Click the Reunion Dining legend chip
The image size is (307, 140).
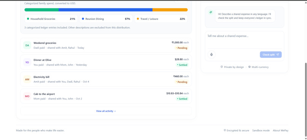coord(106,19)
